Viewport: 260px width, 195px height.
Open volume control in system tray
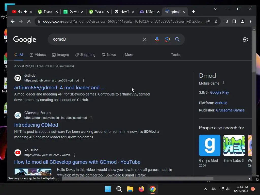click(x=227, y=189)
